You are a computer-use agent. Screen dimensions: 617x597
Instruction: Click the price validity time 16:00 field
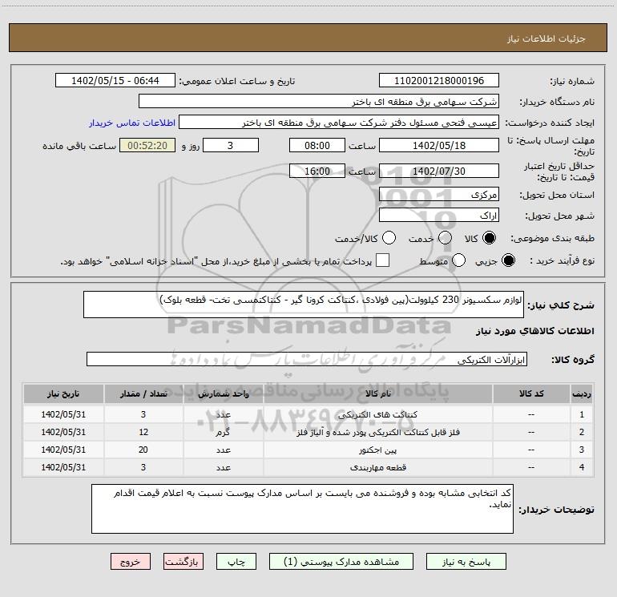point(317,171)
